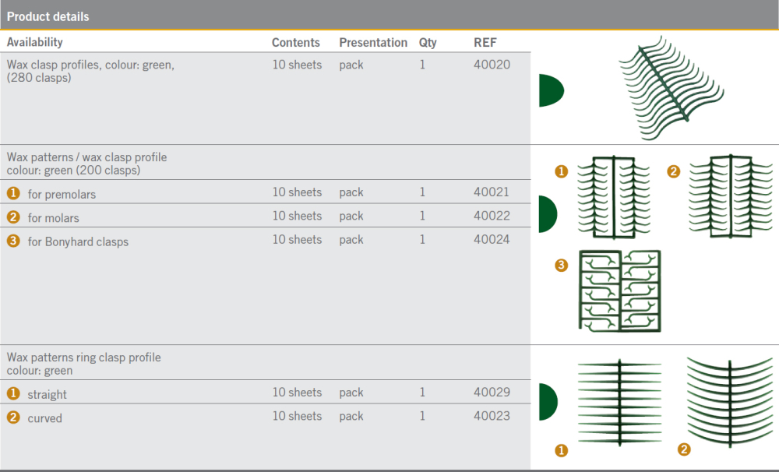Screen dimensions: 779x472
Task: Open reference number 40020
Action: pos(492,65)
